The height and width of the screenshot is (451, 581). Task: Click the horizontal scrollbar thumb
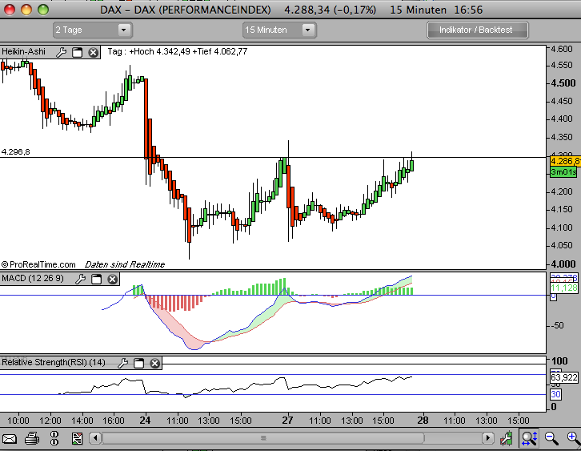pyautogui.click(x=263, y=438)
